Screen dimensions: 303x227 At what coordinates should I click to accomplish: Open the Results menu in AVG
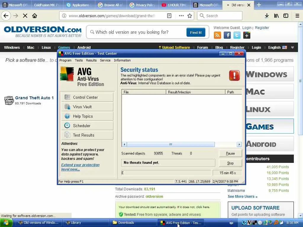[x=91, y=60]
